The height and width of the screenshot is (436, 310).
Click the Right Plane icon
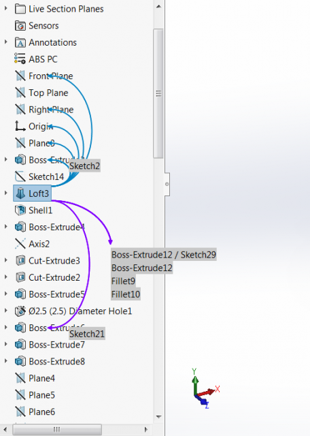(x=20, y=109)
